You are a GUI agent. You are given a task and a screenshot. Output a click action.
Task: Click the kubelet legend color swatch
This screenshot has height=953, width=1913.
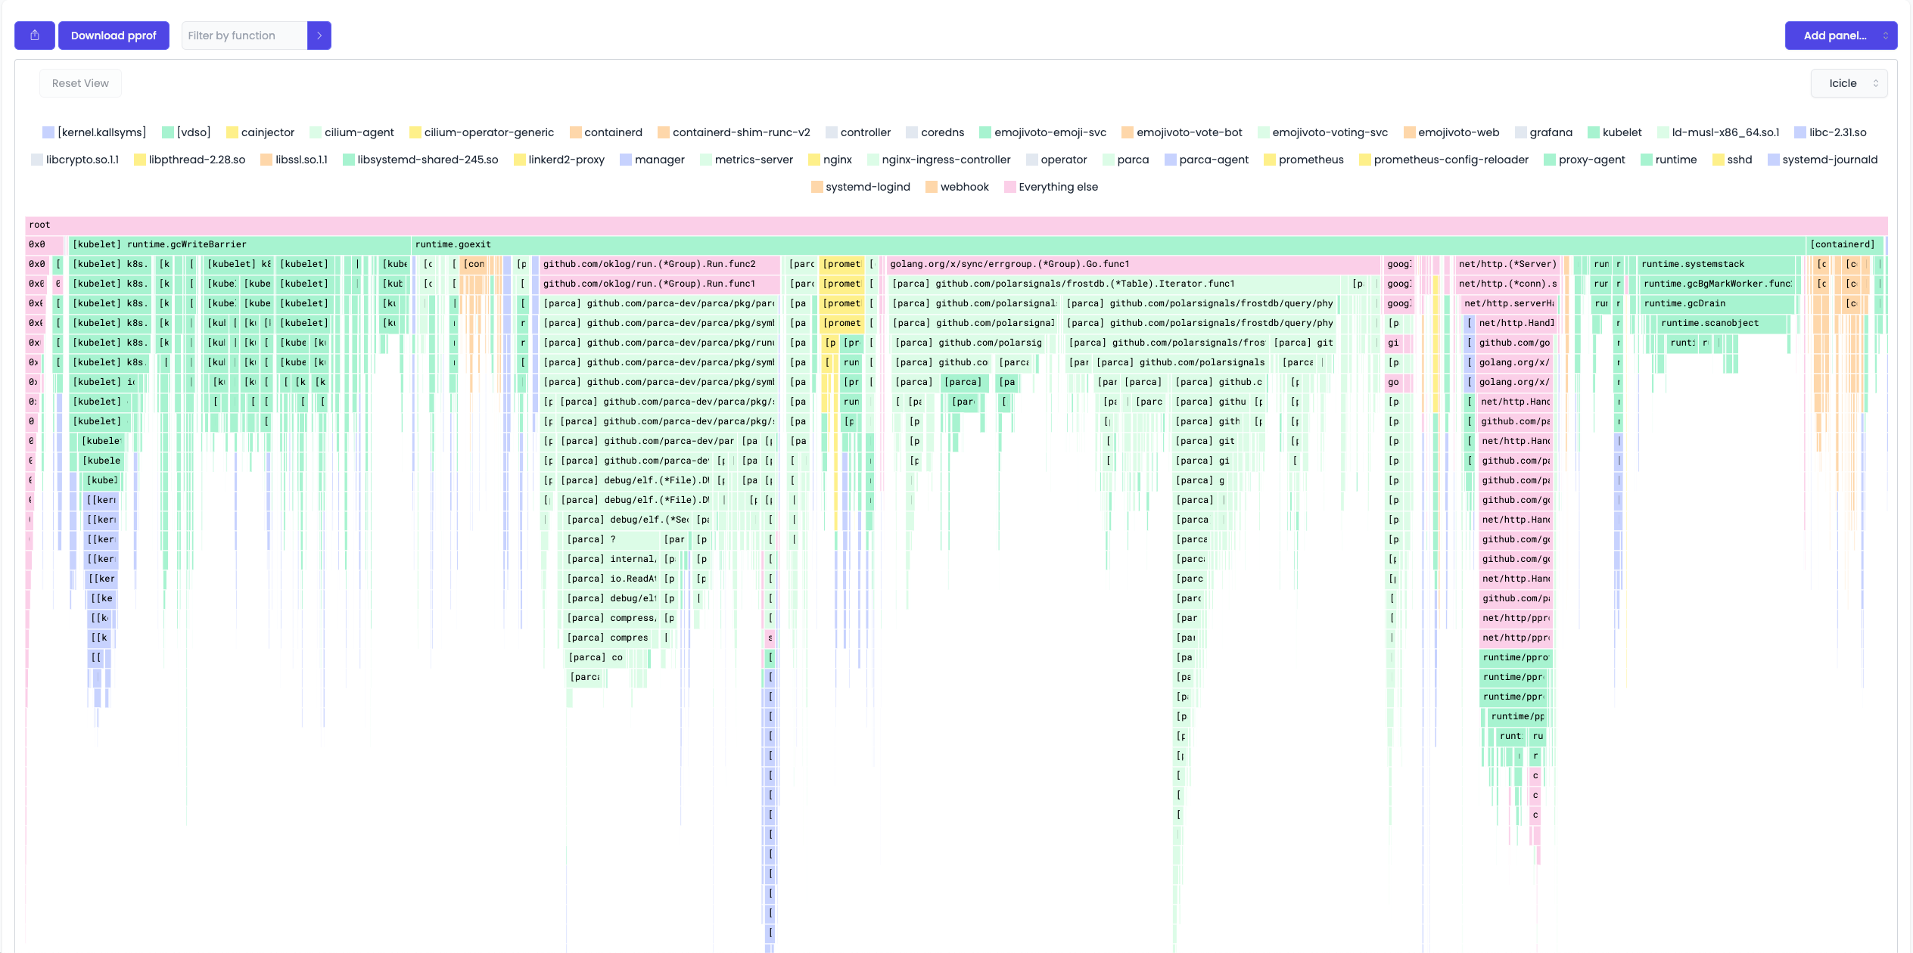point(1594,132)
